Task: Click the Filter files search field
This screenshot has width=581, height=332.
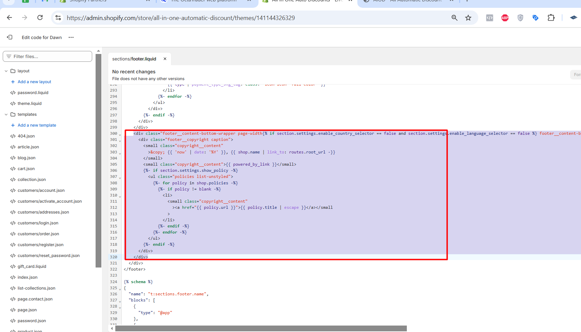Action: [x=47, y=56]
